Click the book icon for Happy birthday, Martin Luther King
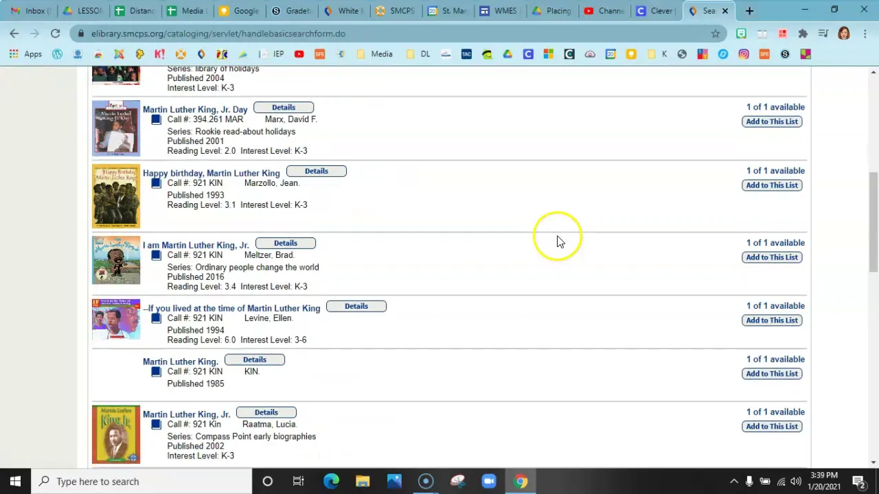879x494 pixels. tap(156, 183)
